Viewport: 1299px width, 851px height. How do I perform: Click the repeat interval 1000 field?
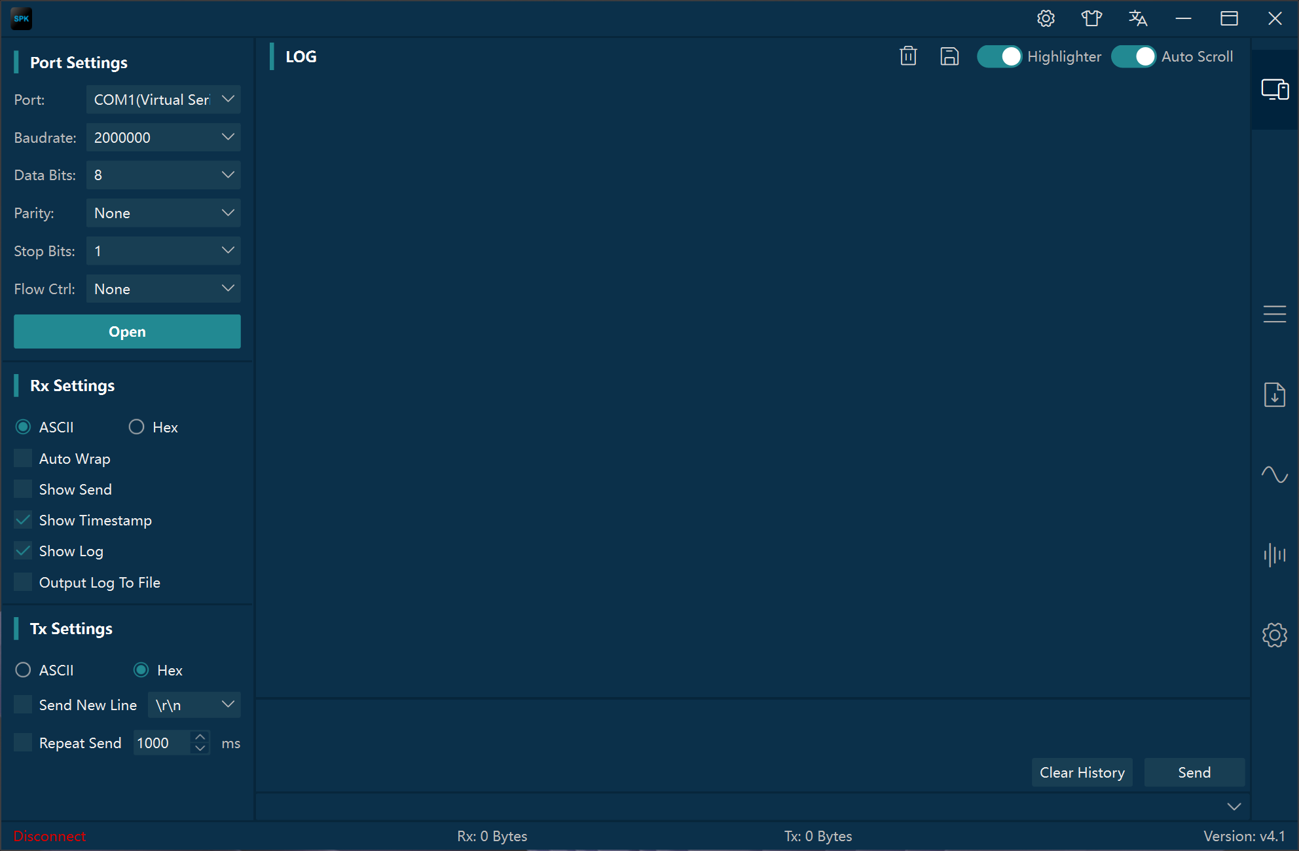[x=162, y=743]
